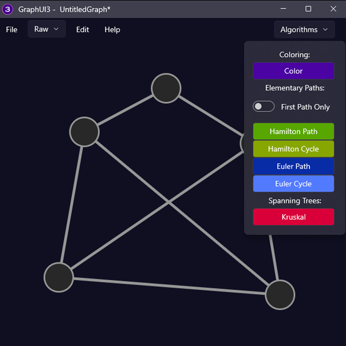Select the edge connecting the two bottom nodes
The height and width of the screenshot is (346, 346).
tap(169, 286)
